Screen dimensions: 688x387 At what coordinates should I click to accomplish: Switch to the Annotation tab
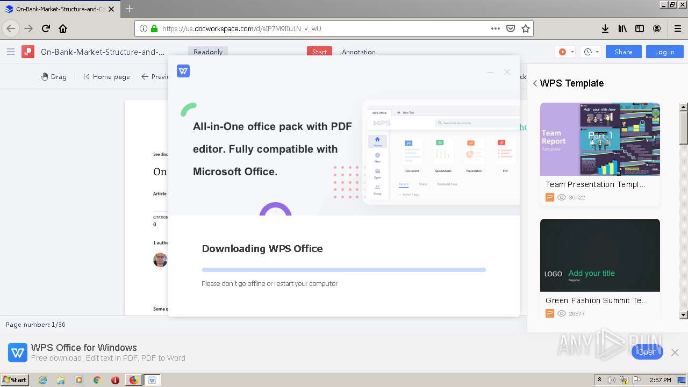point(359,52)
